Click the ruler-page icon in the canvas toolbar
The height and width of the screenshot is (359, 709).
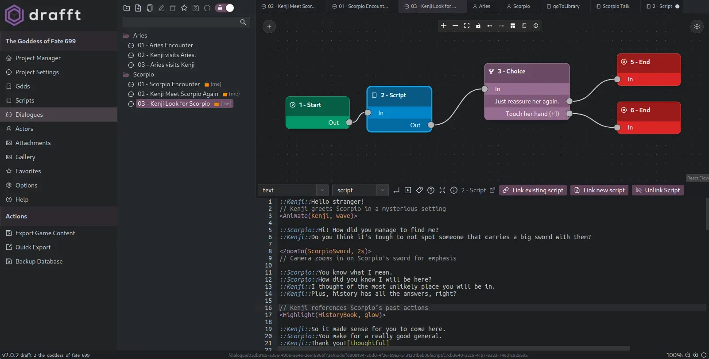[524, 26]
